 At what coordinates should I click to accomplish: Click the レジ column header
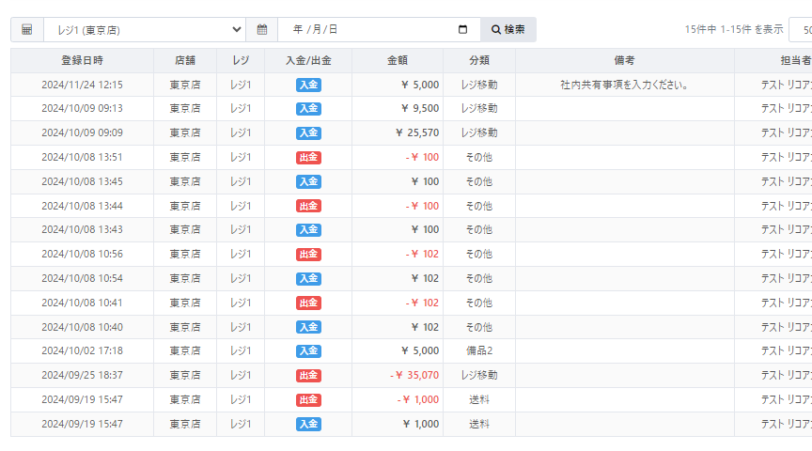point(241,60)
